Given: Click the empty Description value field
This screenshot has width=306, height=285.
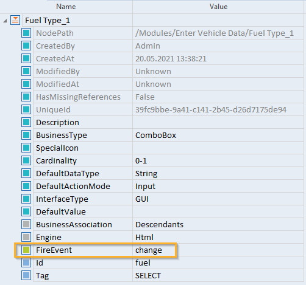Looking at the screenshot, I should point(218,122).
